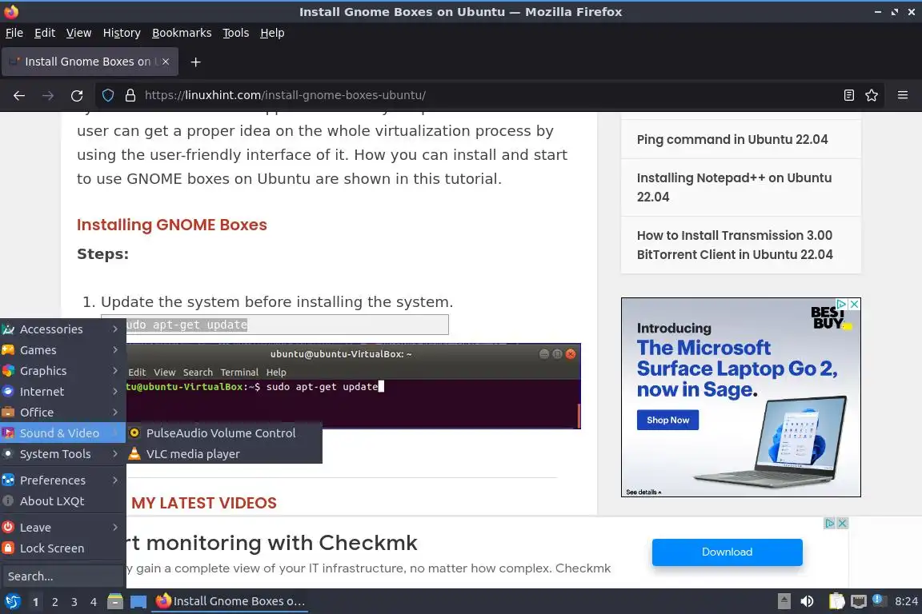Click the MY LATEST VIDEOS heading
The height and width of the screenshot is (614, 922).
[x=204, y=503]
